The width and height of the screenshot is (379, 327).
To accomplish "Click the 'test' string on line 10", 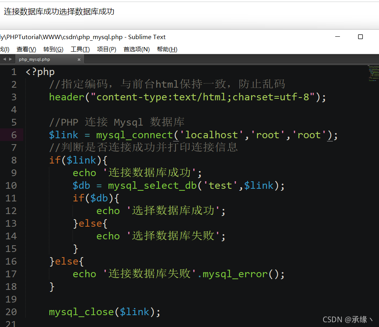I will click(220, 186).
